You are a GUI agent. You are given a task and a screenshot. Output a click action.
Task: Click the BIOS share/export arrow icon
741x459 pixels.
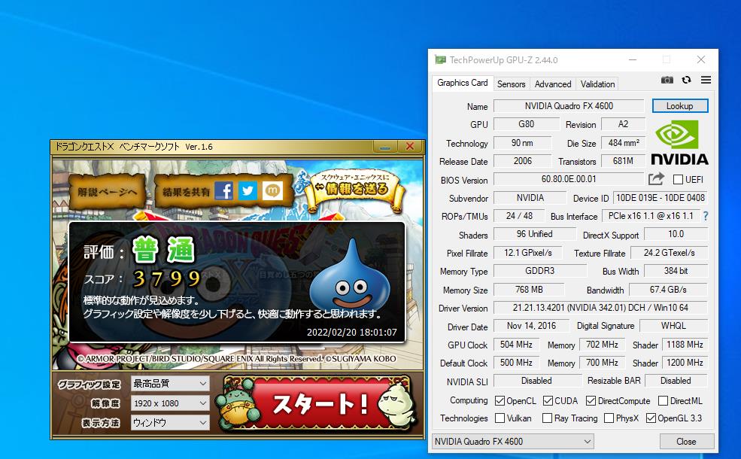pyautogui.click(x=656, y=179)
